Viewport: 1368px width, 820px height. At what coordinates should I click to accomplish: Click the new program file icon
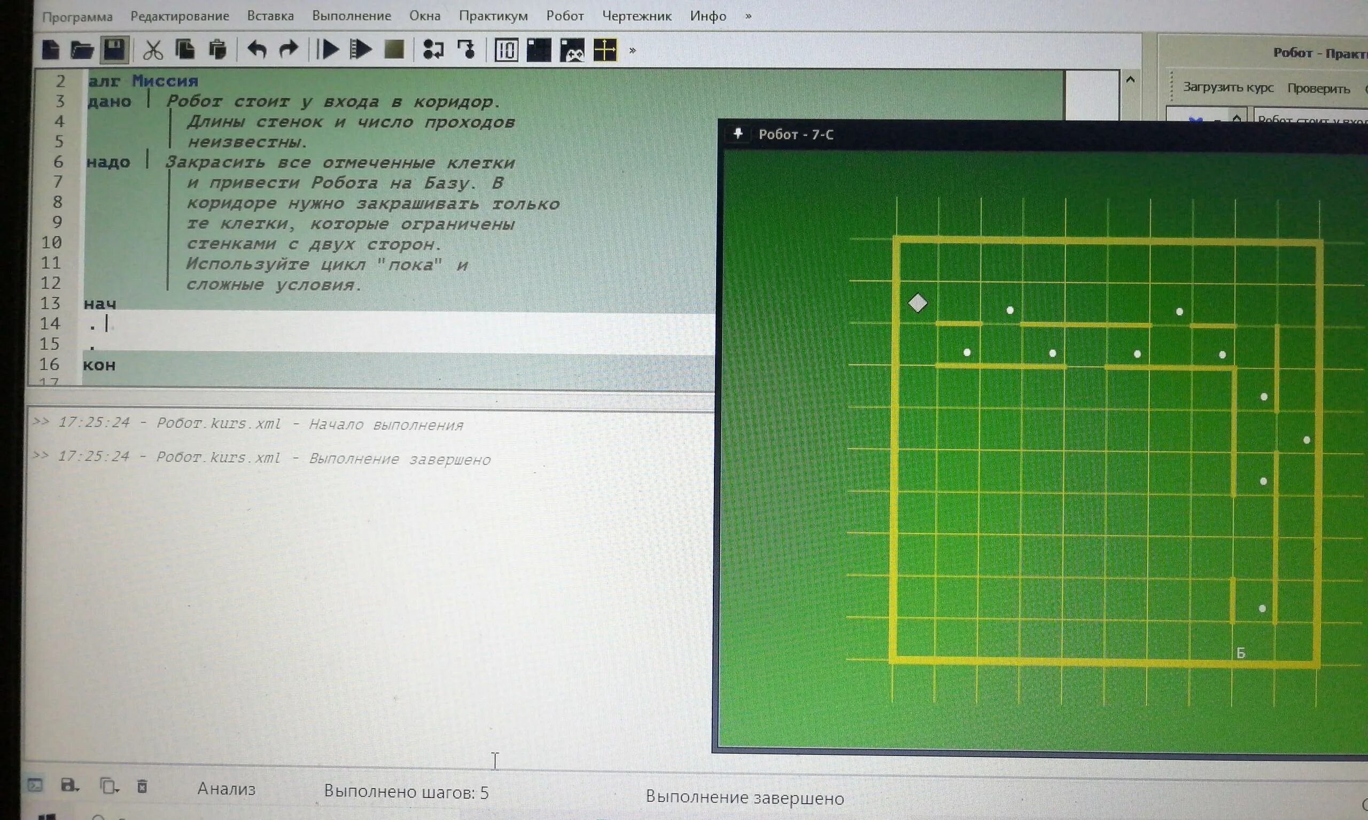51,50
